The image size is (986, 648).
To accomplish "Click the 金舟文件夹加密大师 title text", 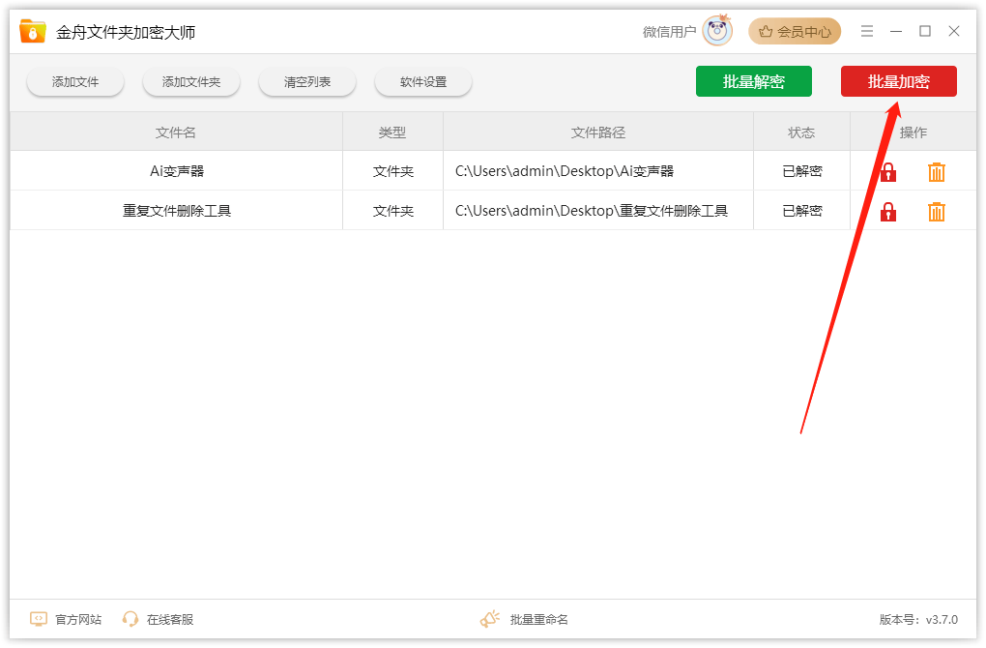I will (x=126, y=32).
